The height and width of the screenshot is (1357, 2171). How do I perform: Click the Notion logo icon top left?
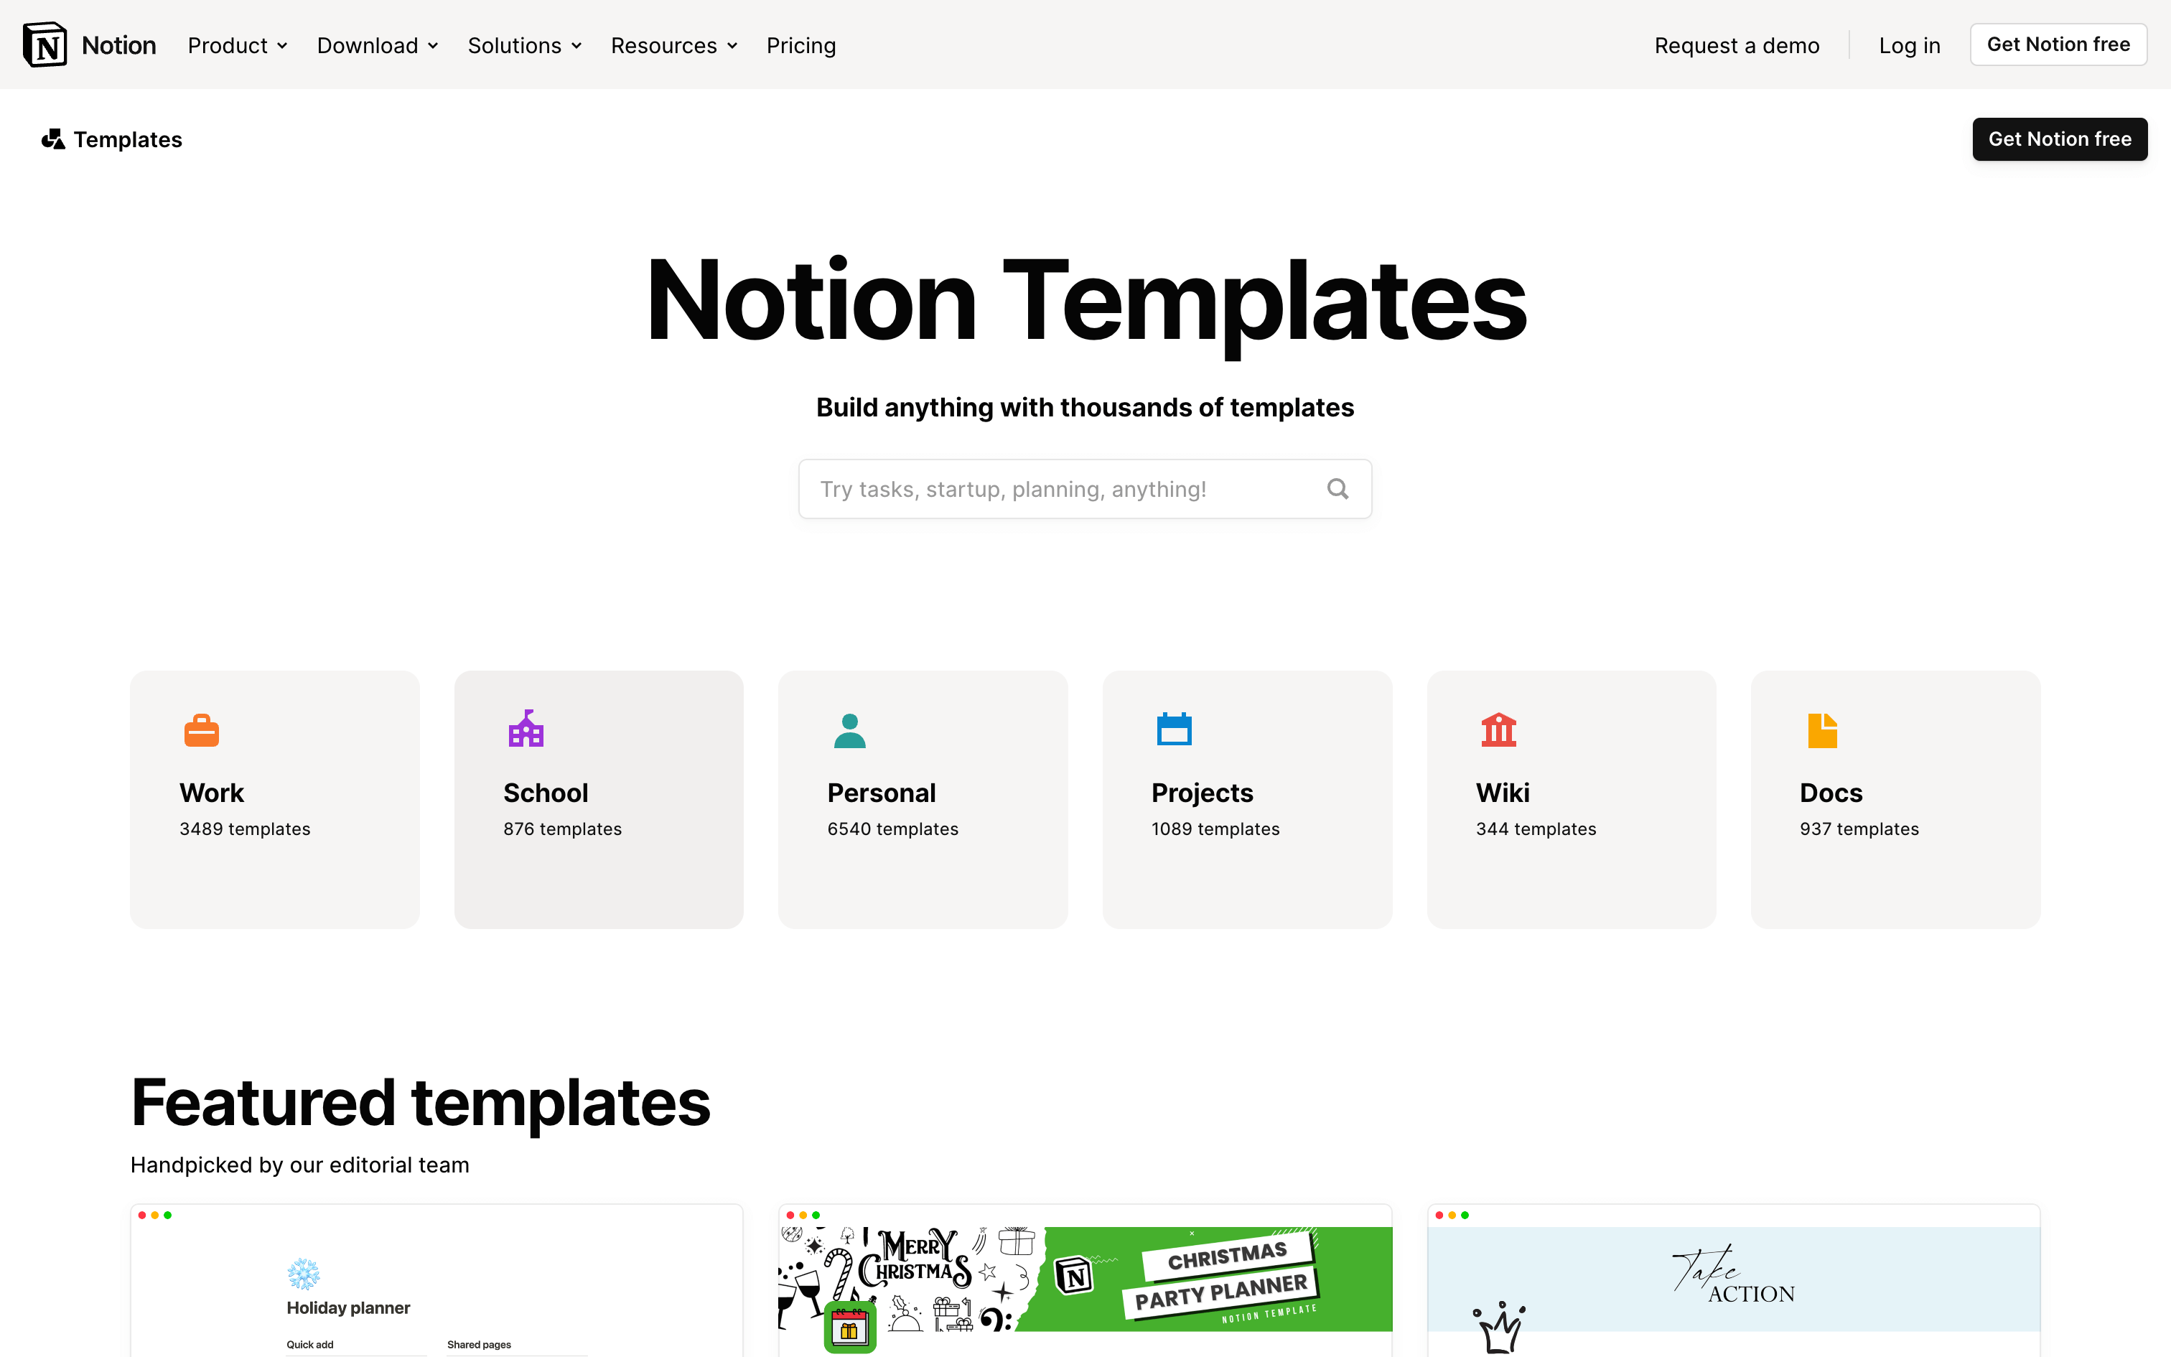tap(45, 44)
